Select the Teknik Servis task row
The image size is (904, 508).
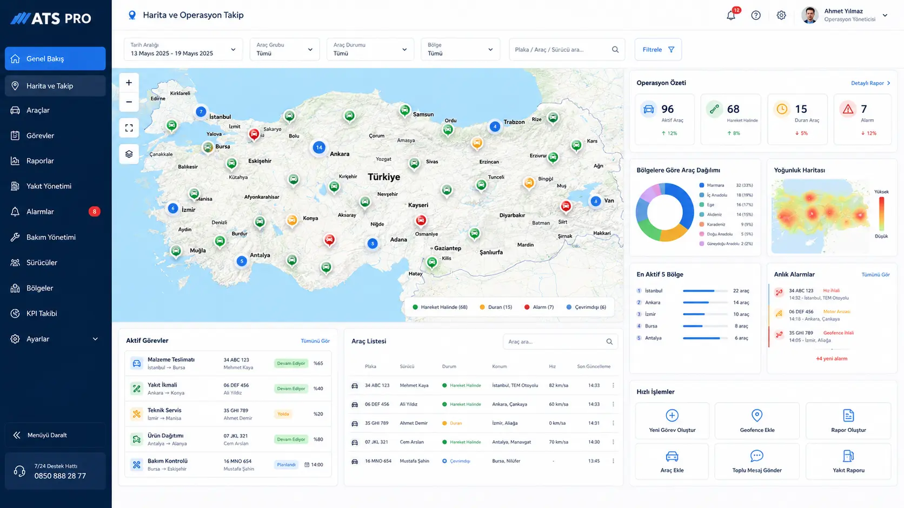tap(228, 414)
